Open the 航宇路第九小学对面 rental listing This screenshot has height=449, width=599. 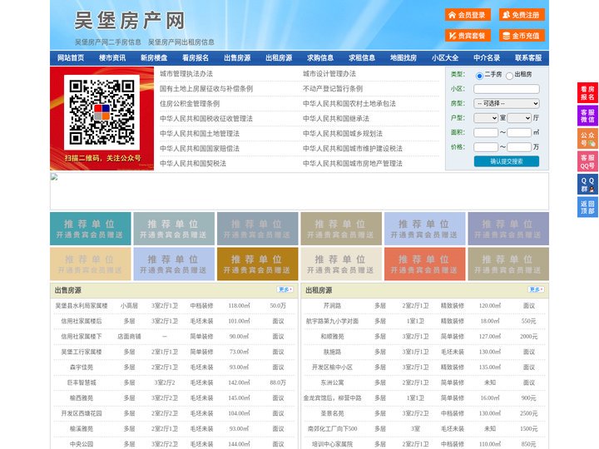(x=332, y=321)
